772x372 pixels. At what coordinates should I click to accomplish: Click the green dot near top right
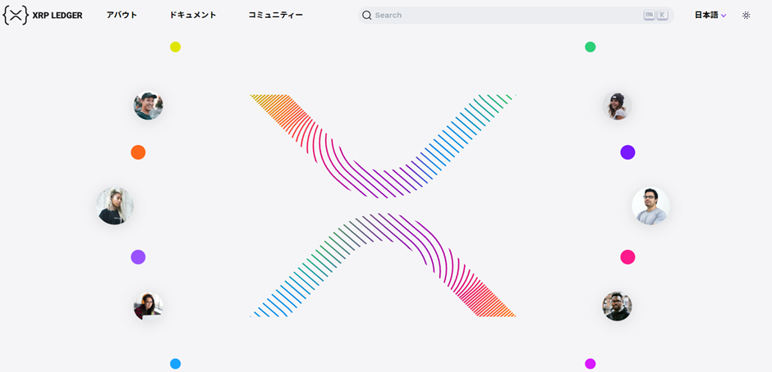[590, 47]
